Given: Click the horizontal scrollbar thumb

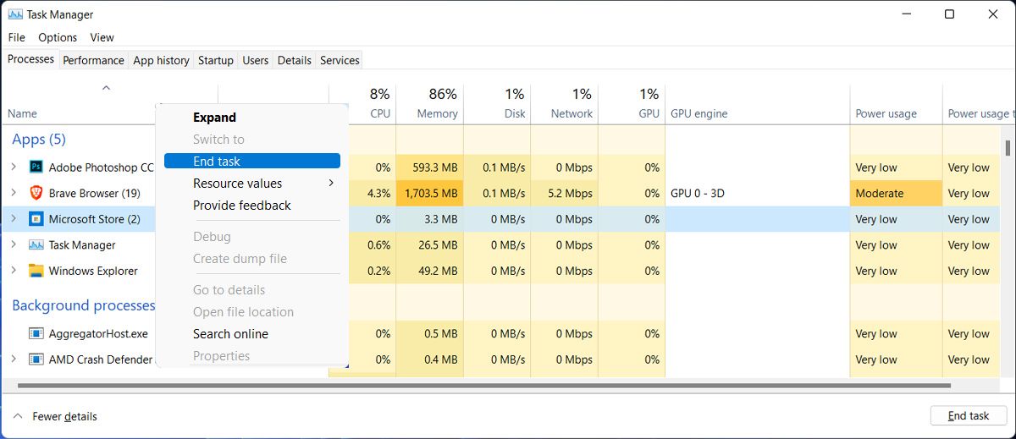Looking at the screenshot, I should 483,386.
